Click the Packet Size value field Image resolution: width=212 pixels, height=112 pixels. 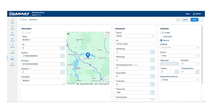(133, 93)
